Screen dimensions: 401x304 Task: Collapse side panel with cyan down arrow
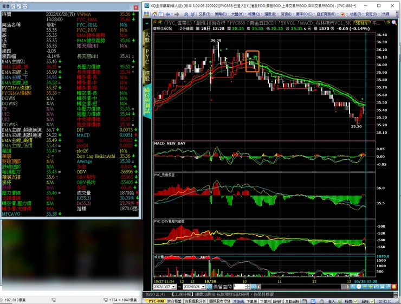pyautogui.click(x=147, y=23)
